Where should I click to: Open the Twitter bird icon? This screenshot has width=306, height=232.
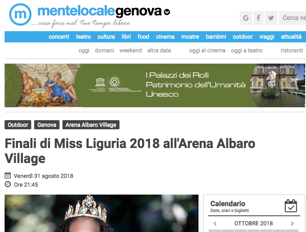tap(271, 18)
